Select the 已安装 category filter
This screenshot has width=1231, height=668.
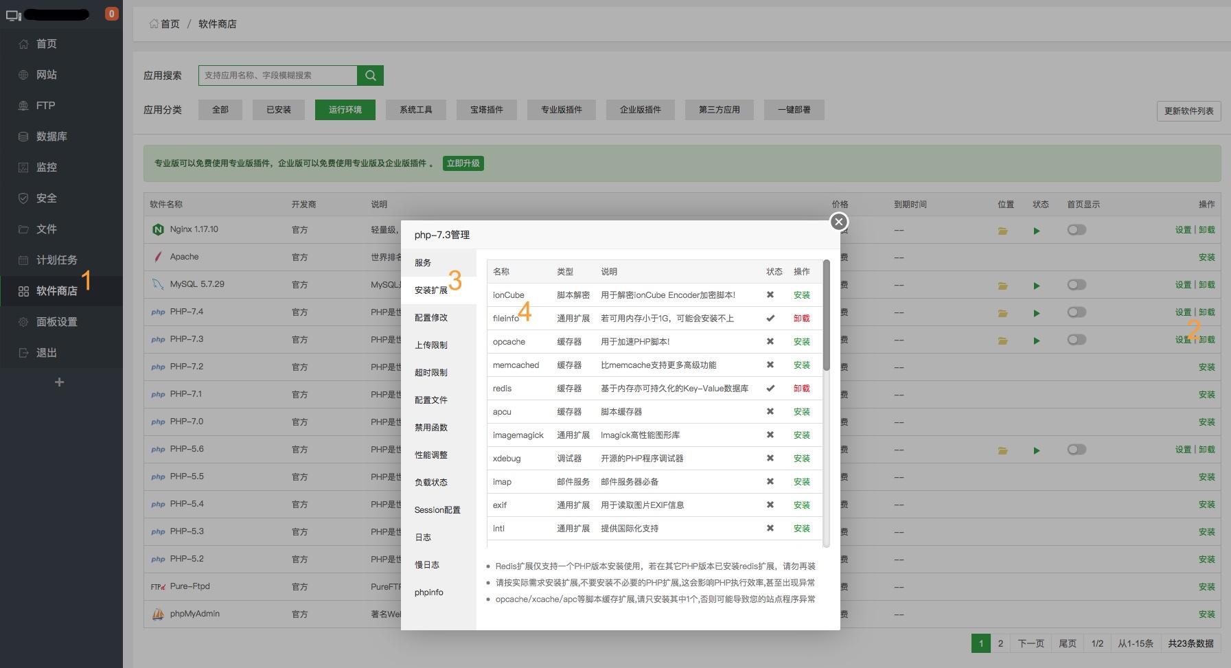(279, 110)
